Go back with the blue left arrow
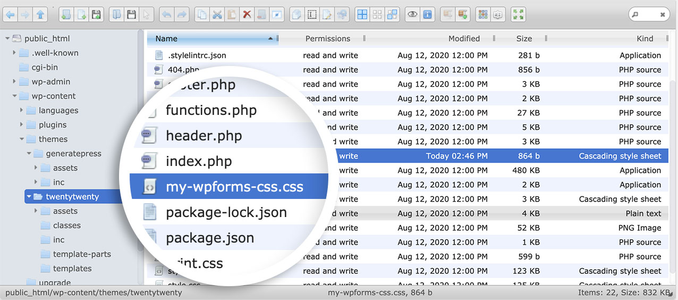The image size is (678, 300). coord(10,14)
